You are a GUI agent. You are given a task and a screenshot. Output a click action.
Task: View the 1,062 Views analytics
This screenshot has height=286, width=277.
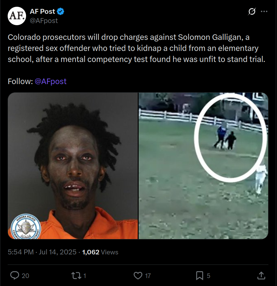[100, 252]
